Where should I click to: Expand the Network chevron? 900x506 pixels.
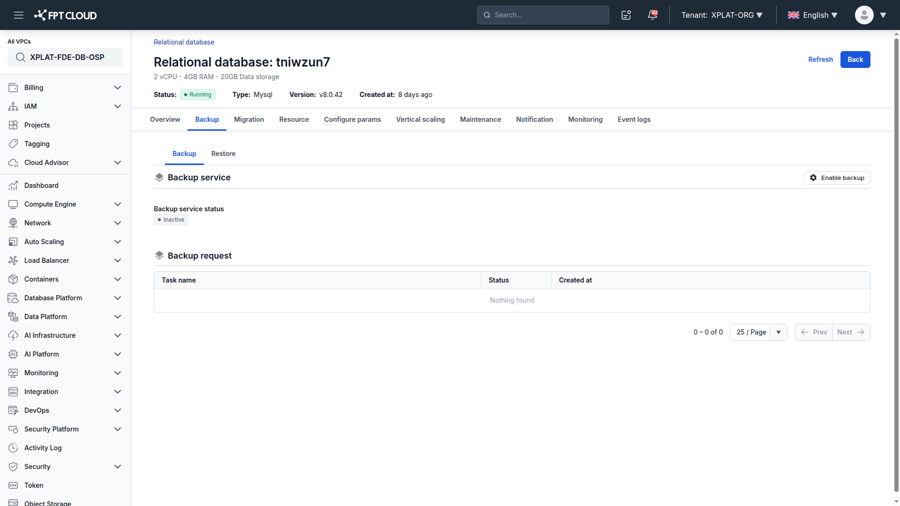tap(118, 223)
